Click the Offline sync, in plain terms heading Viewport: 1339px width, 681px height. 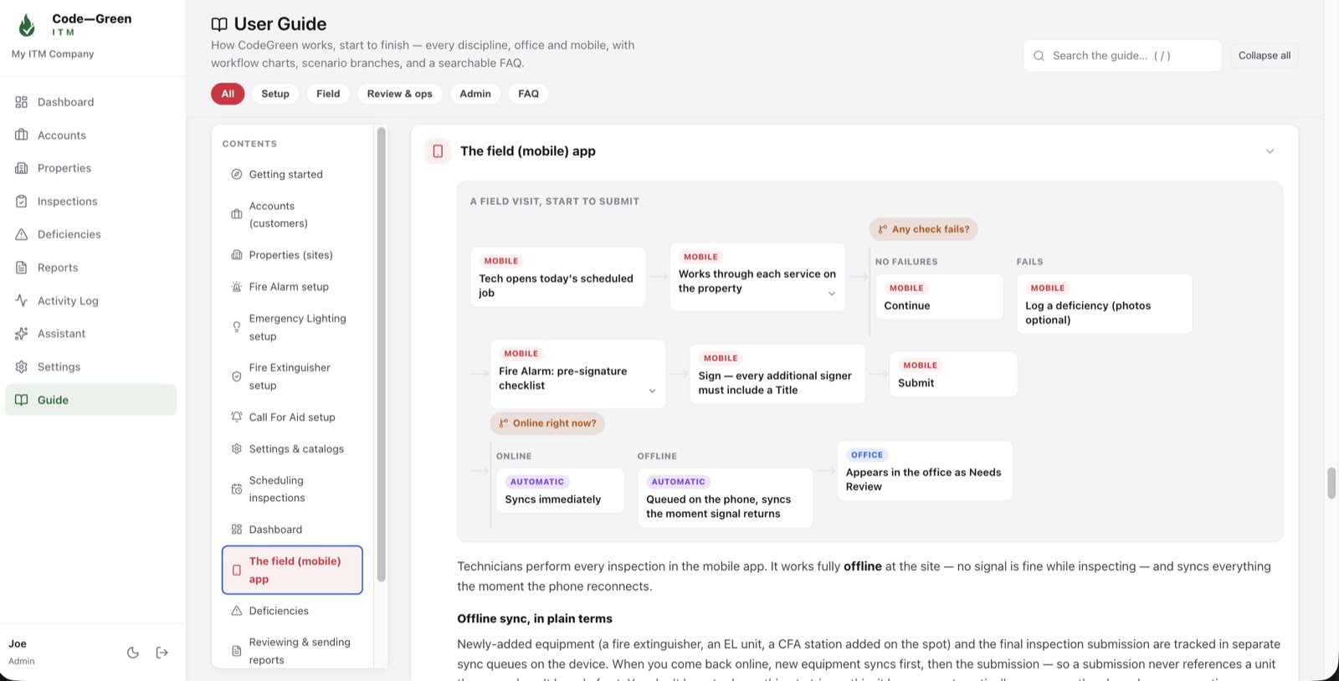click(535, 619)
